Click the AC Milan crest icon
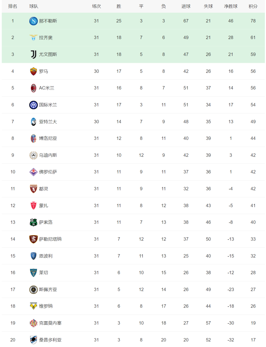This screenshot has width=266, height=347. [34, 88]
